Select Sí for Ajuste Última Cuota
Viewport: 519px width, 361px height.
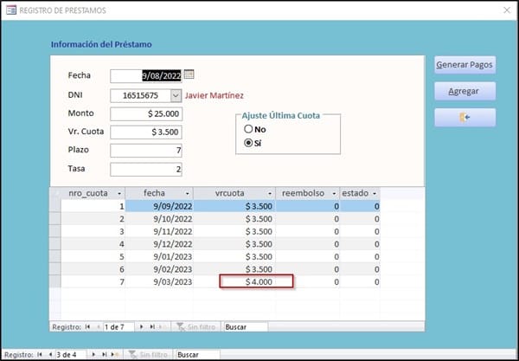(x=249, y=143)
